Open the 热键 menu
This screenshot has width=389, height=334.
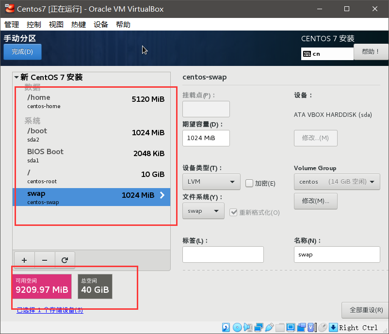(x=79, y=25)
